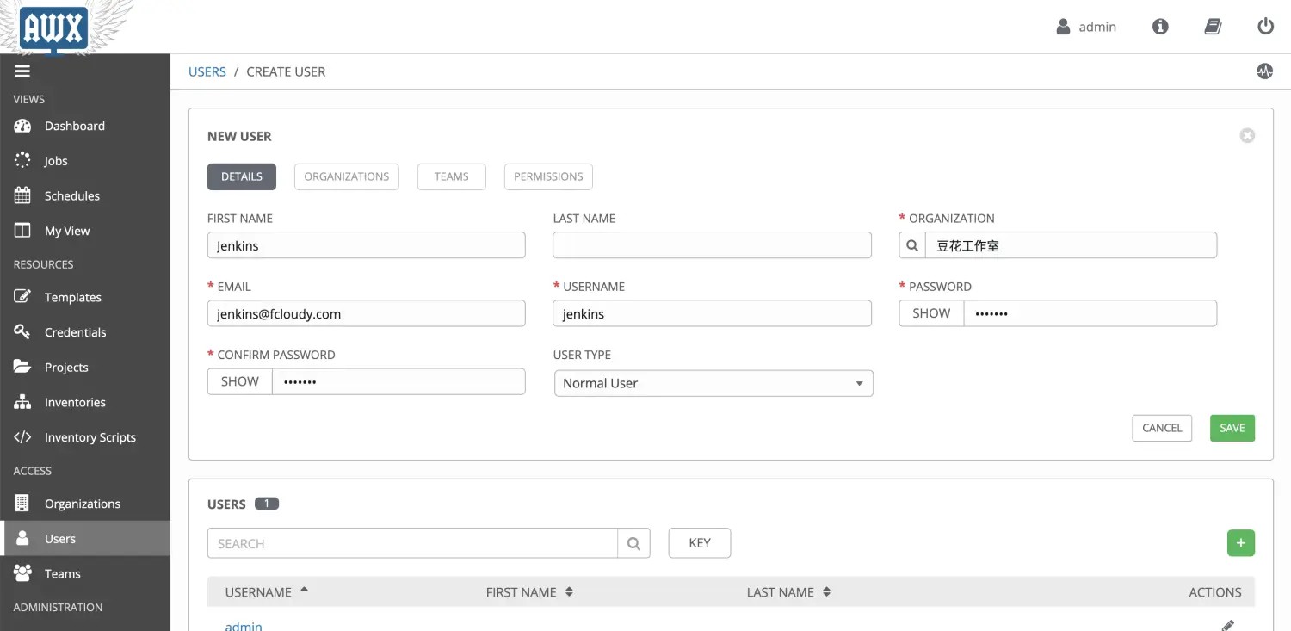Log out using the power icon
Viewport: 1291px width, 631px height.
[1265, 26]
